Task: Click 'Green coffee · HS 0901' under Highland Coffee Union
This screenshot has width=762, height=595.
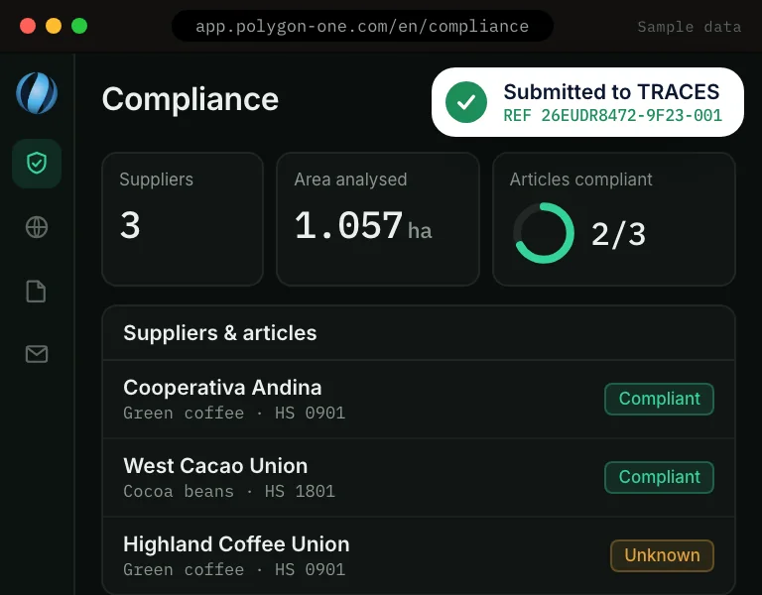Action: pyautogui.click(x=234, y=569)
